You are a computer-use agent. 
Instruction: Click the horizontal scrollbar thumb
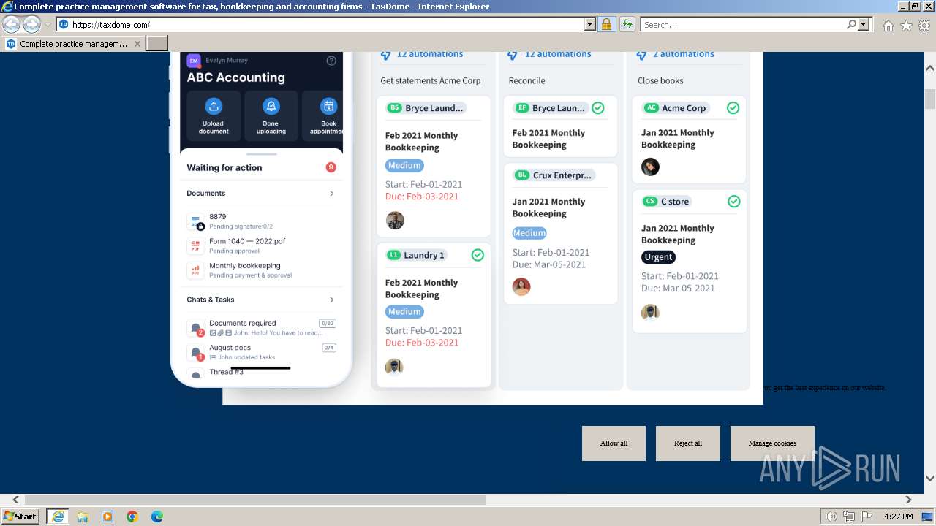point(255,500)
